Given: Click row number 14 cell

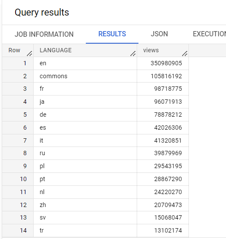Looking at the screenshot, I should click(x=18, y=230).
